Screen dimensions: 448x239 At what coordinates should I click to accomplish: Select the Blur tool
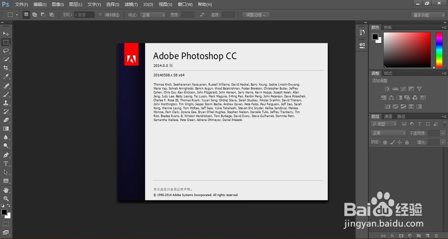click(6, 137)
